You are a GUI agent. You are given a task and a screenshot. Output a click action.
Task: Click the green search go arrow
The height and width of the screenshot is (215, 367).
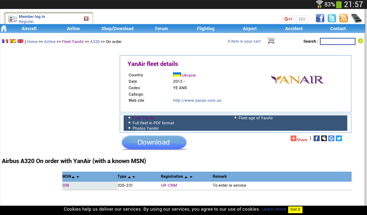click(360, 41)
